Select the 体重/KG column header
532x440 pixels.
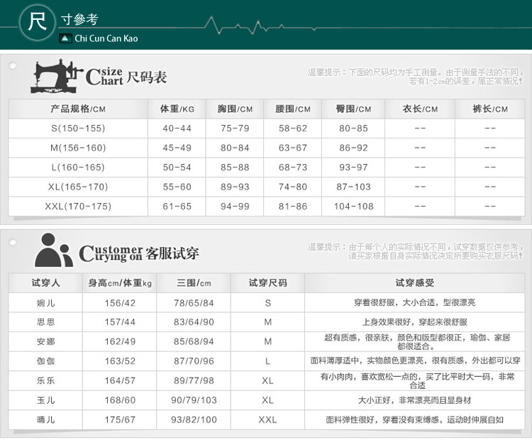(177, 109)
